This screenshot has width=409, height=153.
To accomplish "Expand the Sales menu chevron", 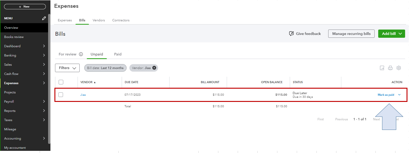I will point(44,65).
